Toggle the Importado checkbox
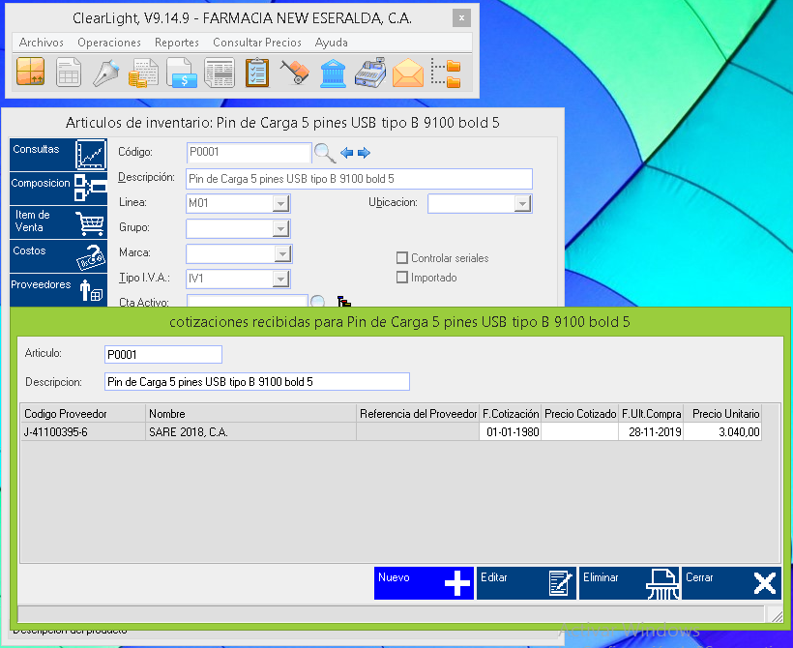The height and width of the screenshot is (648, 793). 402,278
